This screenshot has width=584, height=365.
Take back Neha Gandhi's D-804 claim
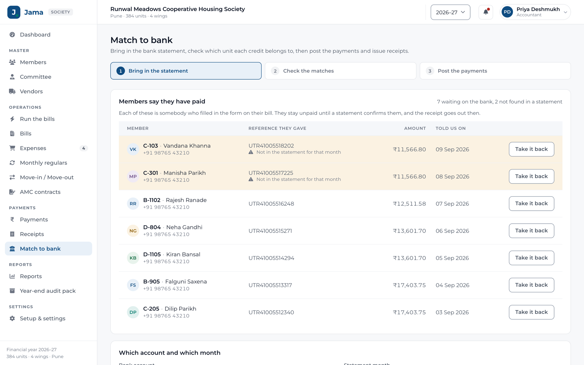531,231
